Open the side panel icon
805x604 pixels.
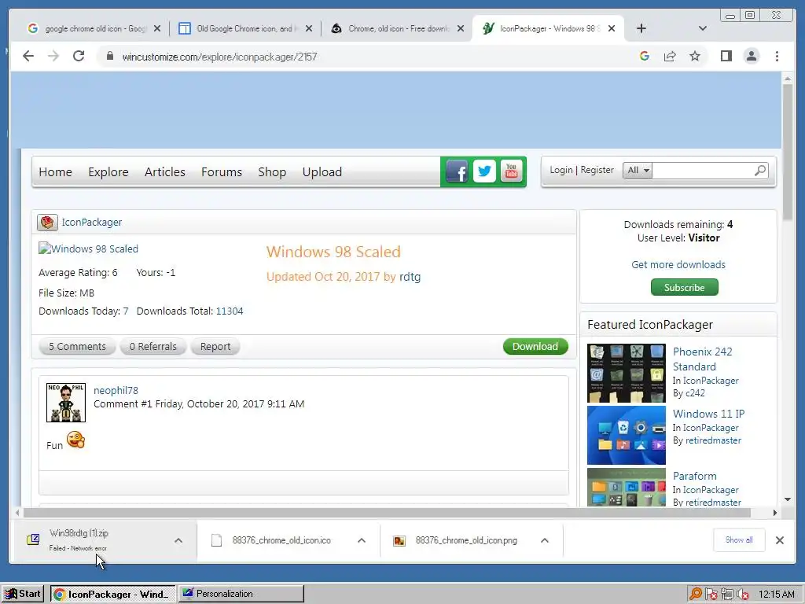coord(726,56)
